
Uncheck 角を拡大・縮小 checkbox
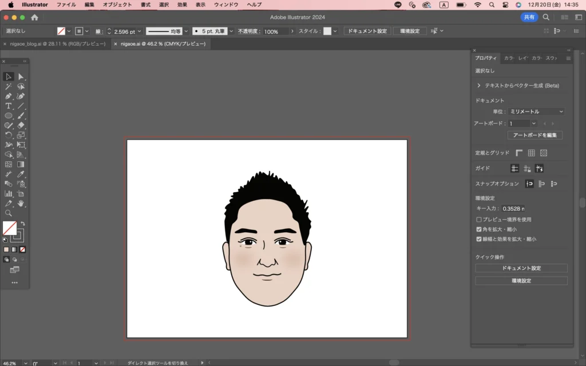(x=479, y=229)
